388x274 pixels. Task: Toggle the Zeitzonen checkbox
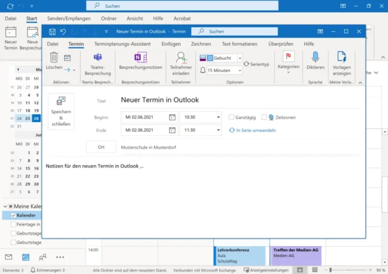(x=264, y=117)
